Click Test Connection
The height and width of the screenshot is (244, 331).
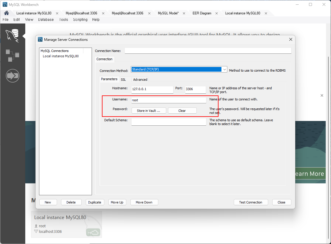(251, 202)
